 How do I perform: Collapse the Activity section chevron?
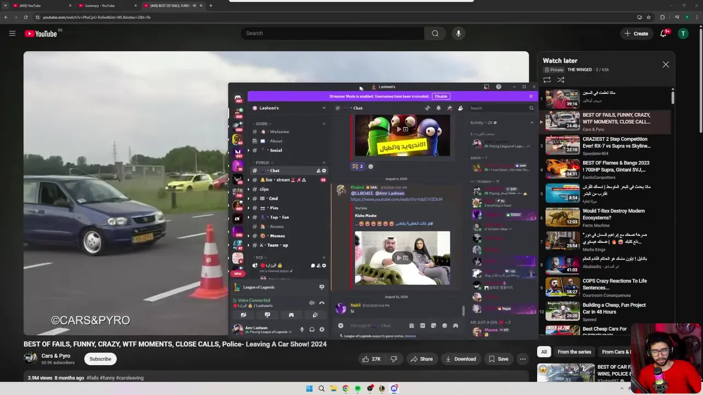click(x=531, y=122)
